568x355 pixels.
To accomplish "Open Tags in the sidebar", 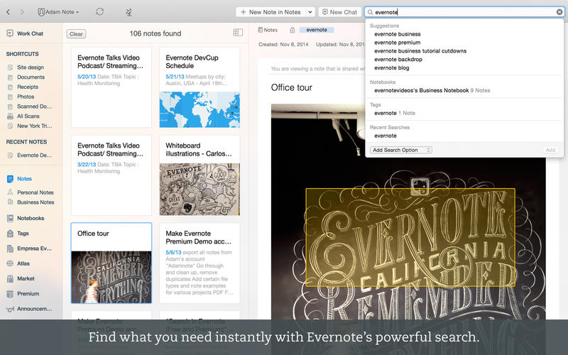I will pos(23,233).
